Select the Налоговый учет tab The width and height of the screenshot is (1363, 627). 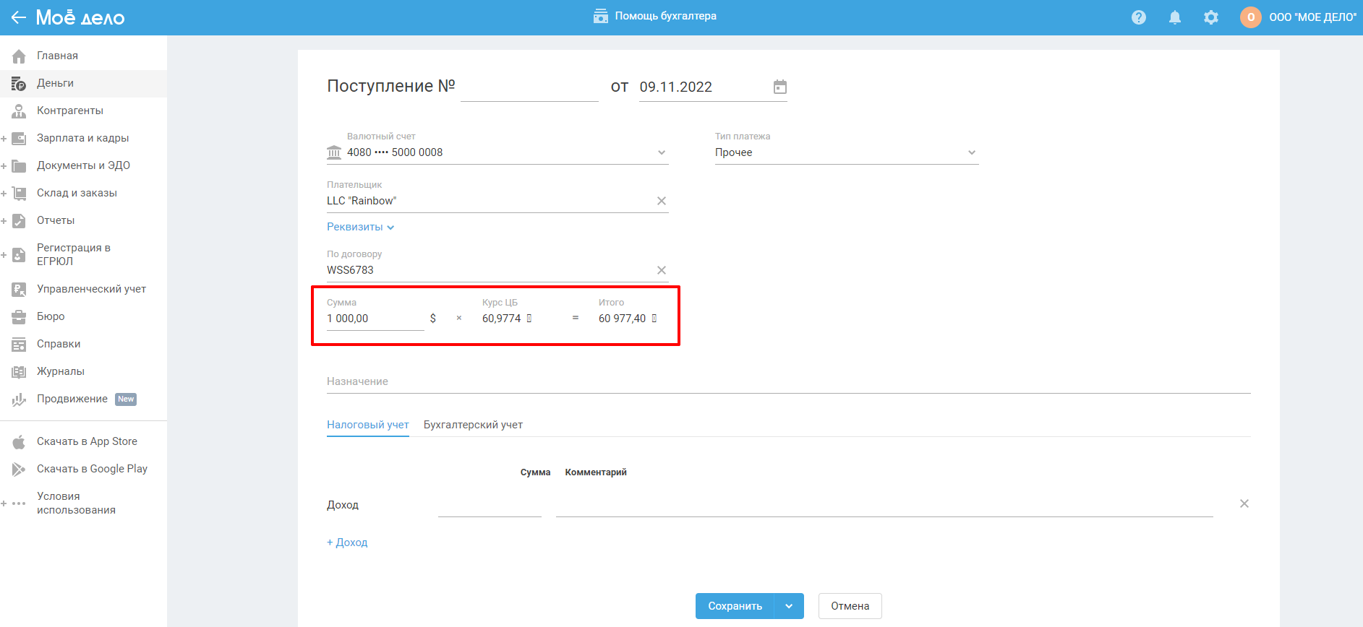(x=367, y=425)
